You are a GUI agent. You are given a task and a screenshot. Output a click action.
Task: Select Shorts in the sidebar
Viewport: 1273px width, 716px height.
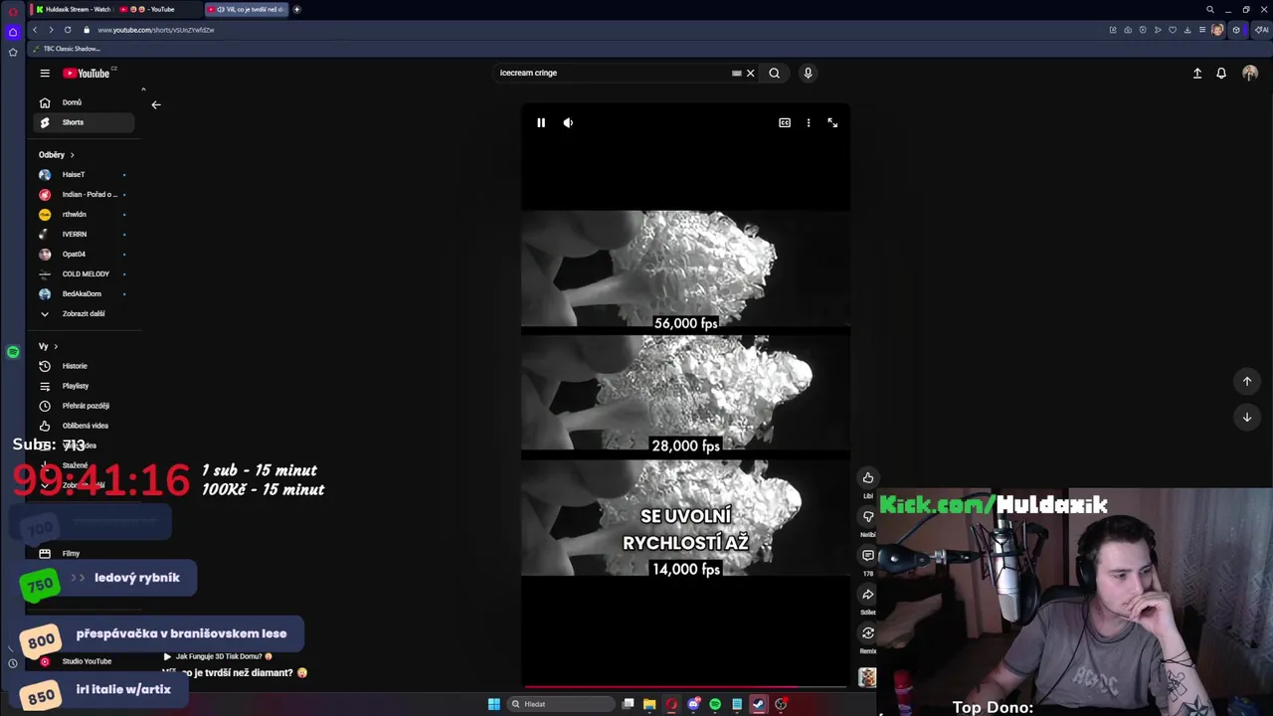[x=84, y=122]
